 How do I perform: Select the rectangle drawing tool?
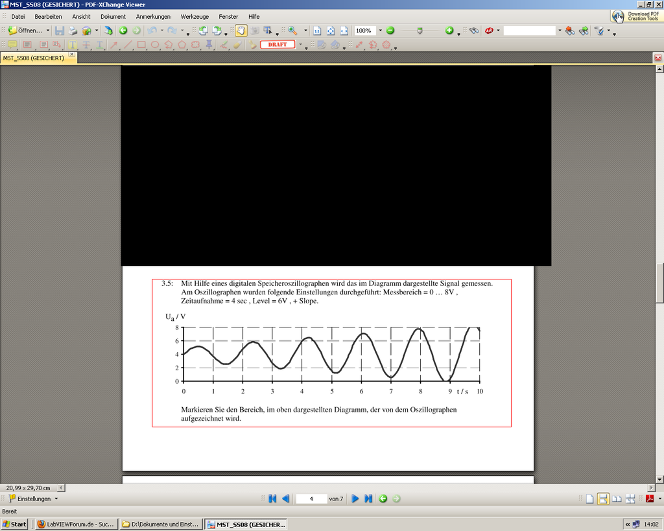141,45
